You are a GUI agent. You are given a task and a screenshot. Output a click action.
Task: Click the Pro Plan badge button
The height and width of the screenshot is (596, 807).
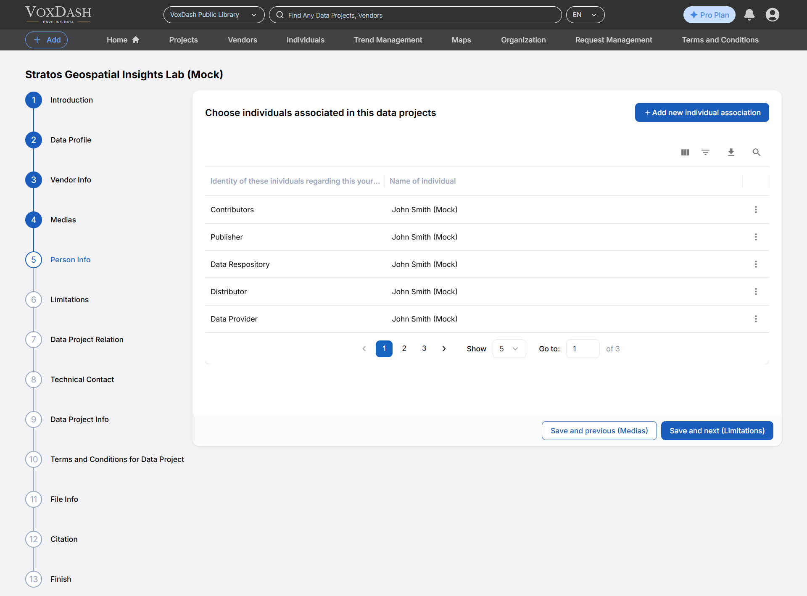pos(709,15)
